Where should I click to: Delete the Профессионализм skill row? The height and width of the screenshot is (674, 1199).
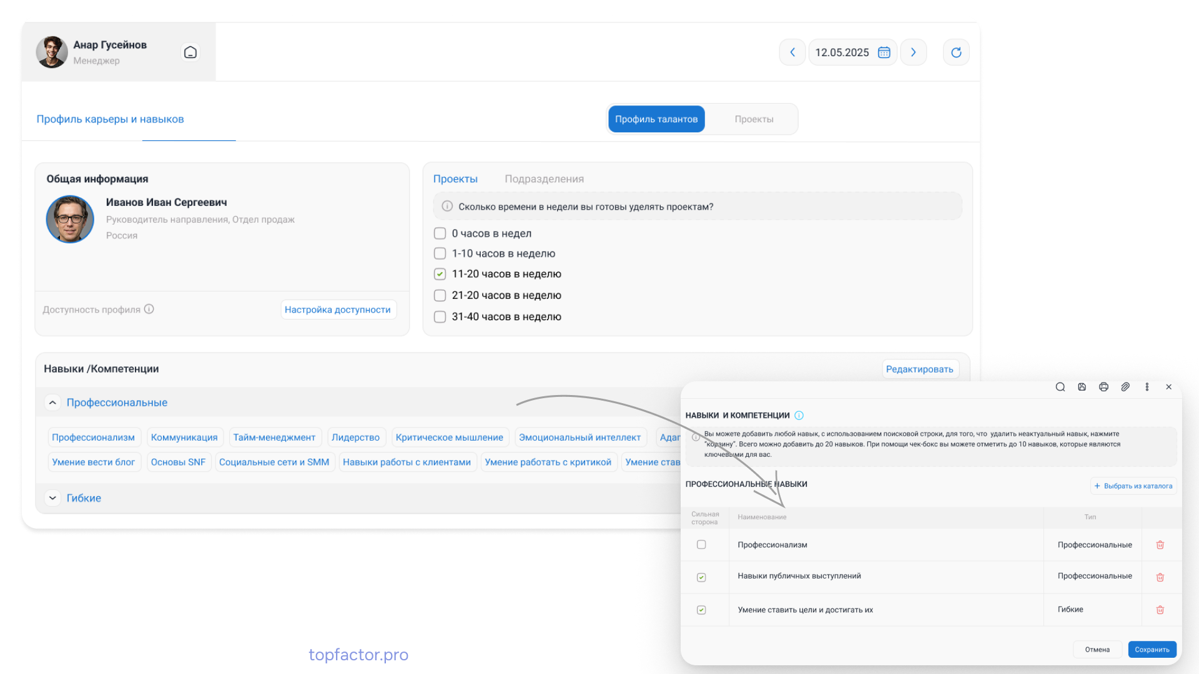1160,545
